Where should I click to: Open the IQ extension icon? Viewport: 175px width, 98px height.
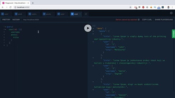(155, 7)
